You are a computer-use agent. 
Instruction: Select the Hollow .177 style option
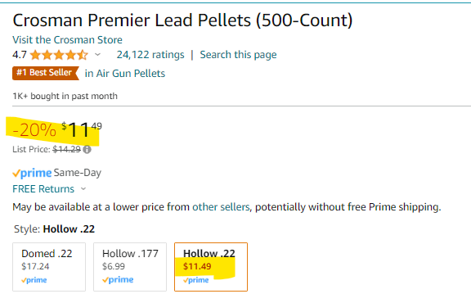click(130, 267)
